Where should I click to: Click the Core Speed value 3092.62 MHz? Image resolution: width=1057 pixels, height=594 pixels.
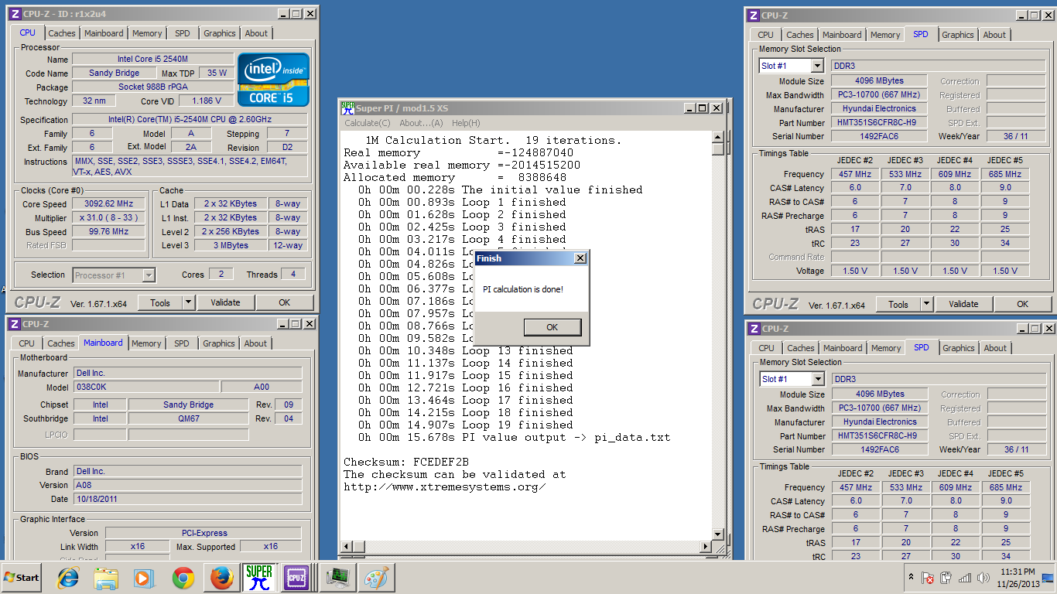[x=109, y=204]
